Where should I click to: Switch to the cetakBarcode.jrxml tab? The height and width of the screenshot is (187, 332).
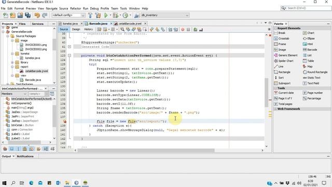(x=130, y=23)
